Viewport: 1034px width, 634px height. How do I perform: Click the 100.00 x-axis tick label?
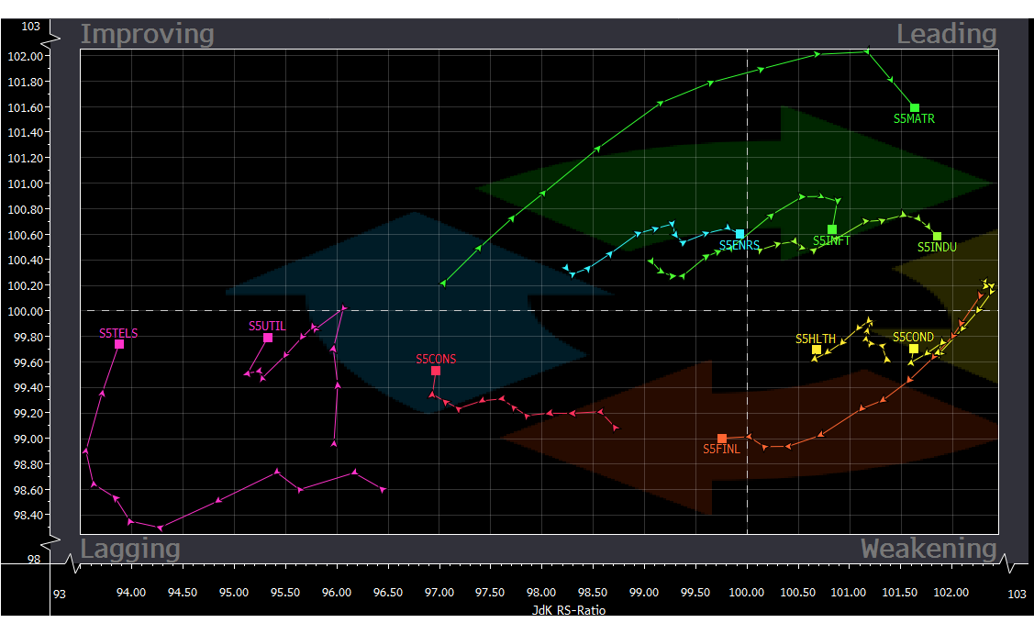(747, 593)
